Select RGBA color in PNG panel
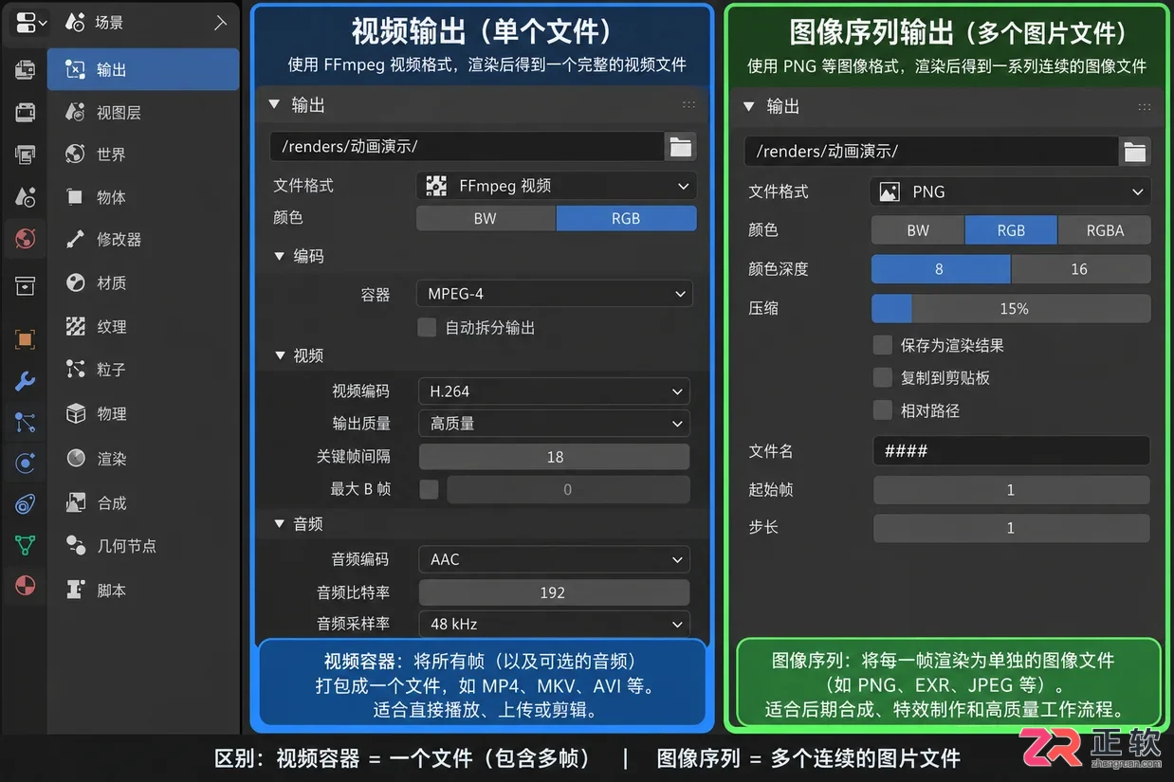This screenshot has height=782, width=1174. (1105, 230)
